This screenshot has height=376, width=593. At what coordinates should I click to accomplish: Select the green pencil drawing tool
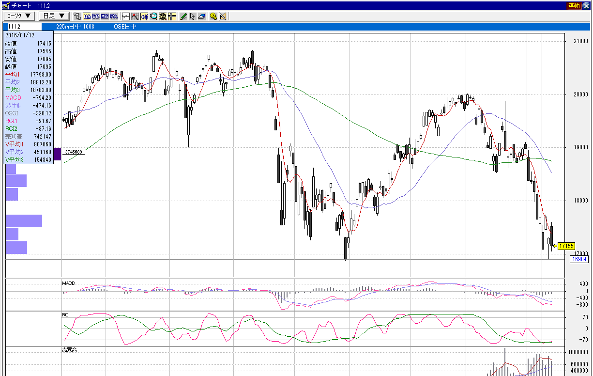pos(183,16)
